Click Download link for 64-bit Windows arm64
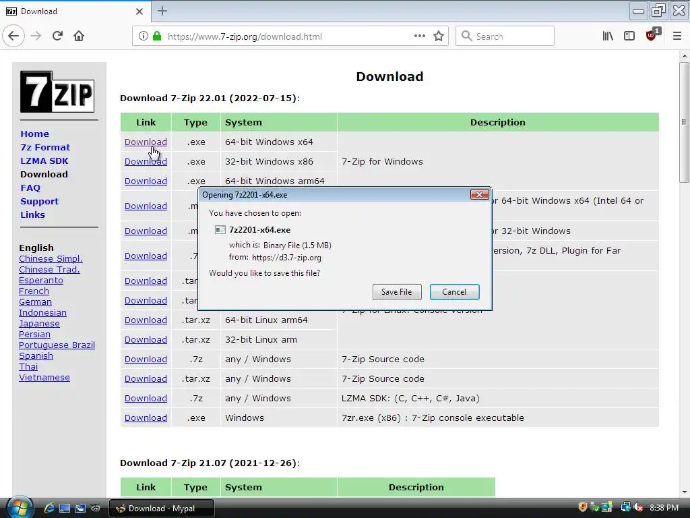The image size is (690, 518). coord(146,181)
